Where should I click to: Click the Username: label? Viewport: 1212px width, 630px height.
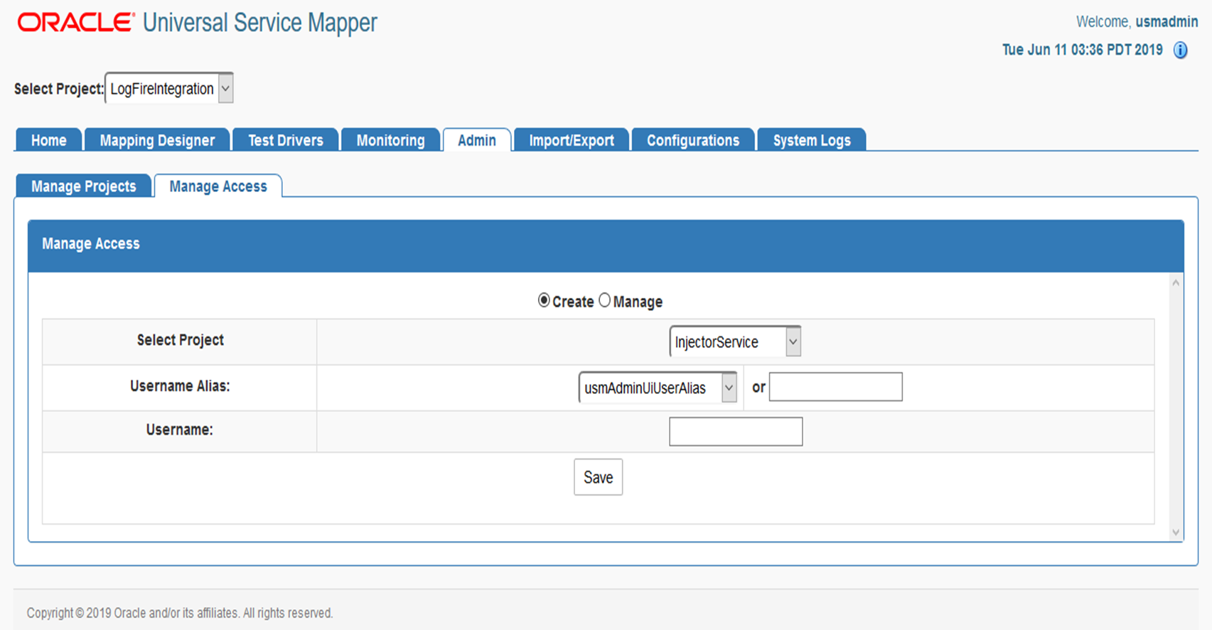point(180,429)
